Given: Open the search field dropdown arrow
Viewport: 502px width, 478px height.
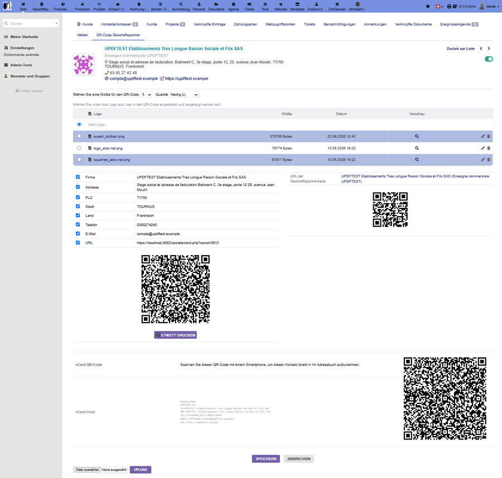Looking at the screenshot, I should click(x=56, y=23).
